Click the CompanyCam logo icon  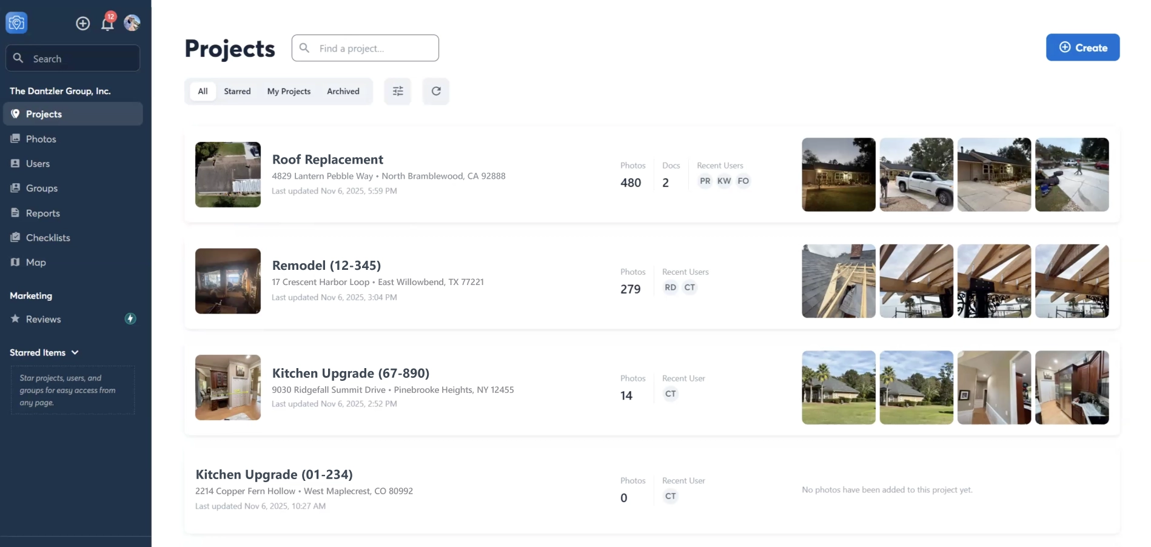click(x=16, y=23)
